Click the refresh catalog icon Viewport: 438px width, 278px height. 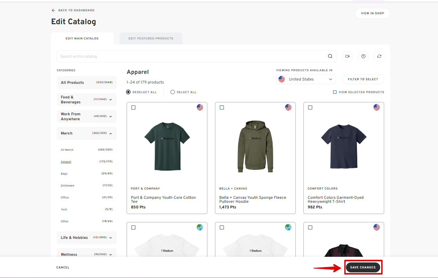[x=379, y=56]
